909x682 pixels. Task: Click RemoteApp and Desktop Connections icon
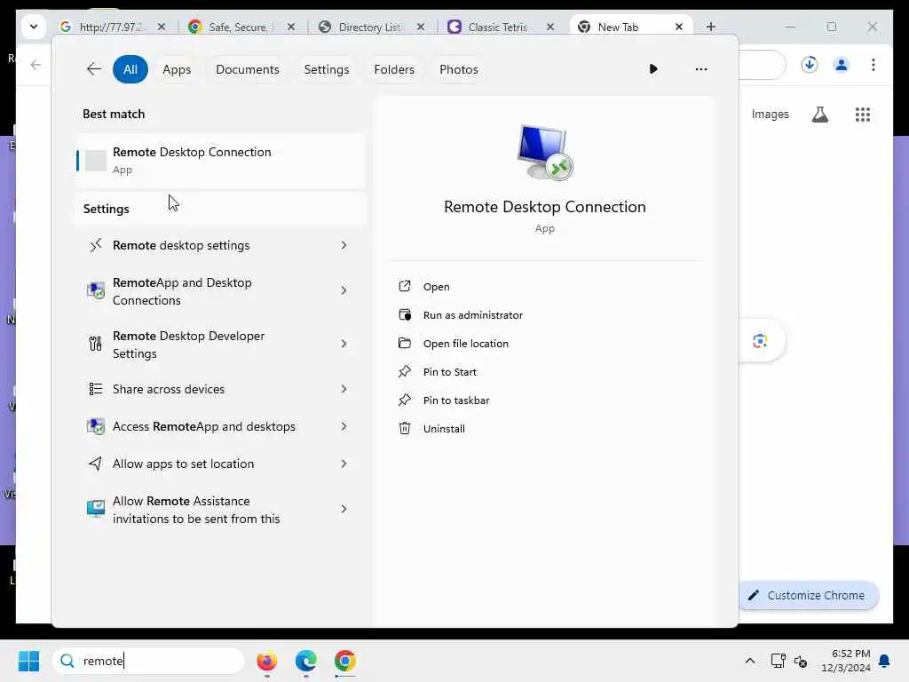tap(96, 290)
